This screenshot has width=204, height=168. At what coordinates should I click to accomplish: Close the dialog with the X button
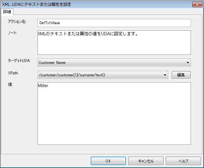(x=197, y=5)
